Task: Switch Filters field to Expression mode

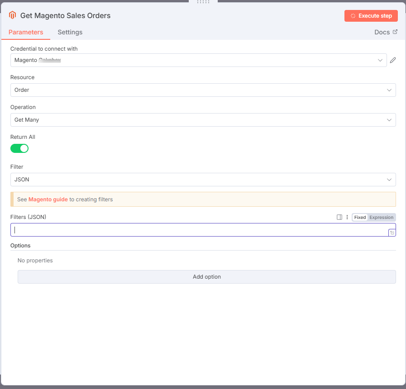Action: tap(381, 218)
